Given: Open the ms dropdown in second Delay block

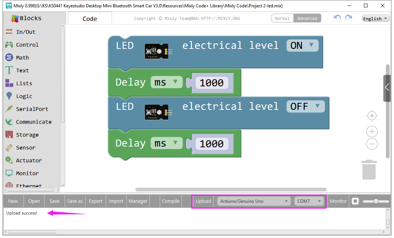Looking at the screenshot, I should coord(166,143).
